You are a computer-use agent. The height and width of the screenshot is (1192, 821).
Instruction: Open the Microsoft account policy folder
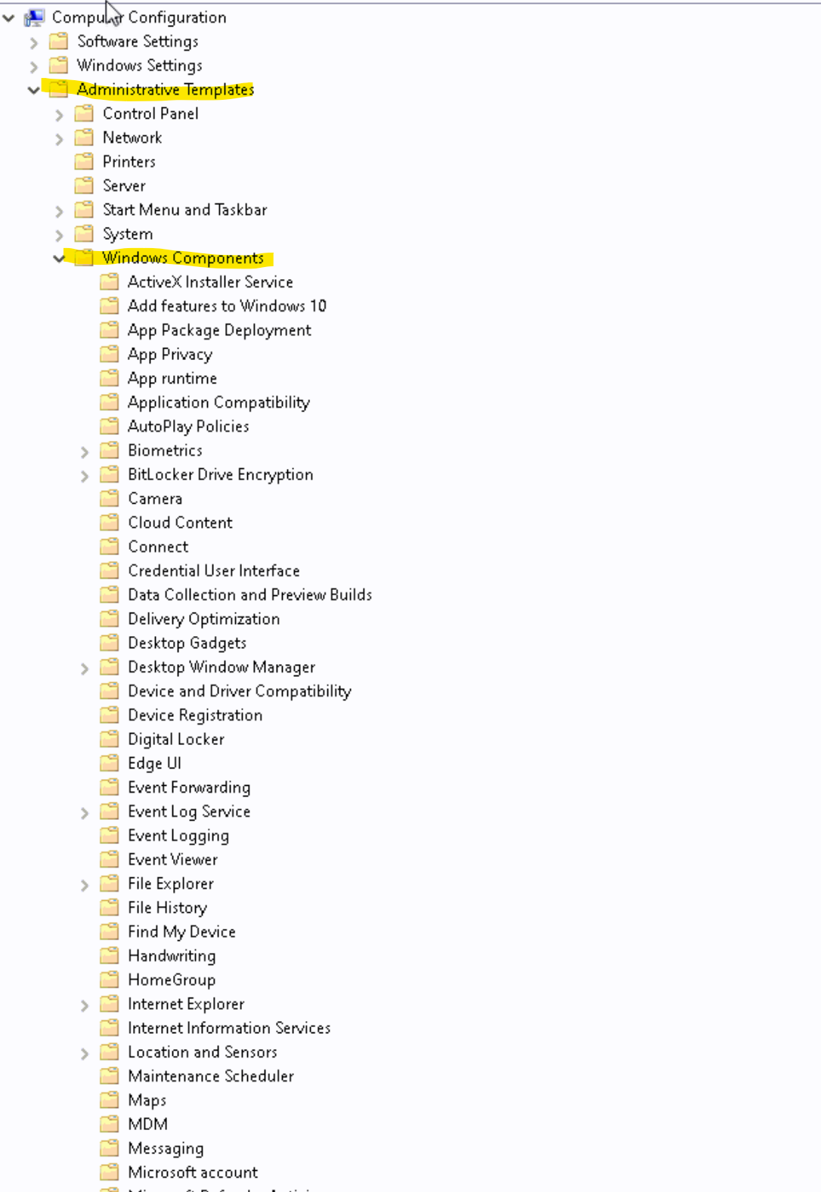[192, 1172]
